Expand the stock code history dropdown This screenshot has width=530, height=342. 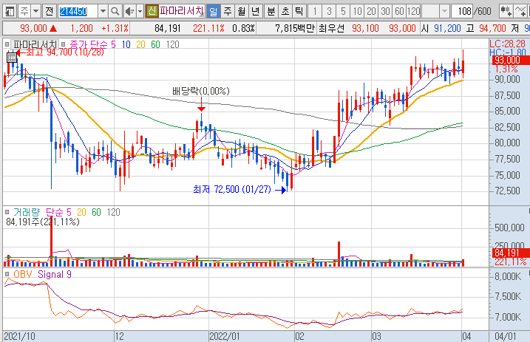(x=103, y=12)
